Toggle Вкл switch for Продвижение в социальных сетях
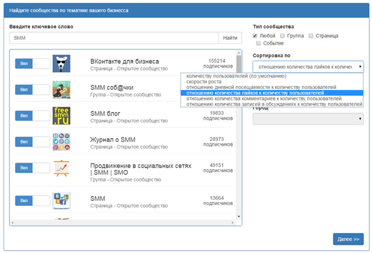 [33, 168]
